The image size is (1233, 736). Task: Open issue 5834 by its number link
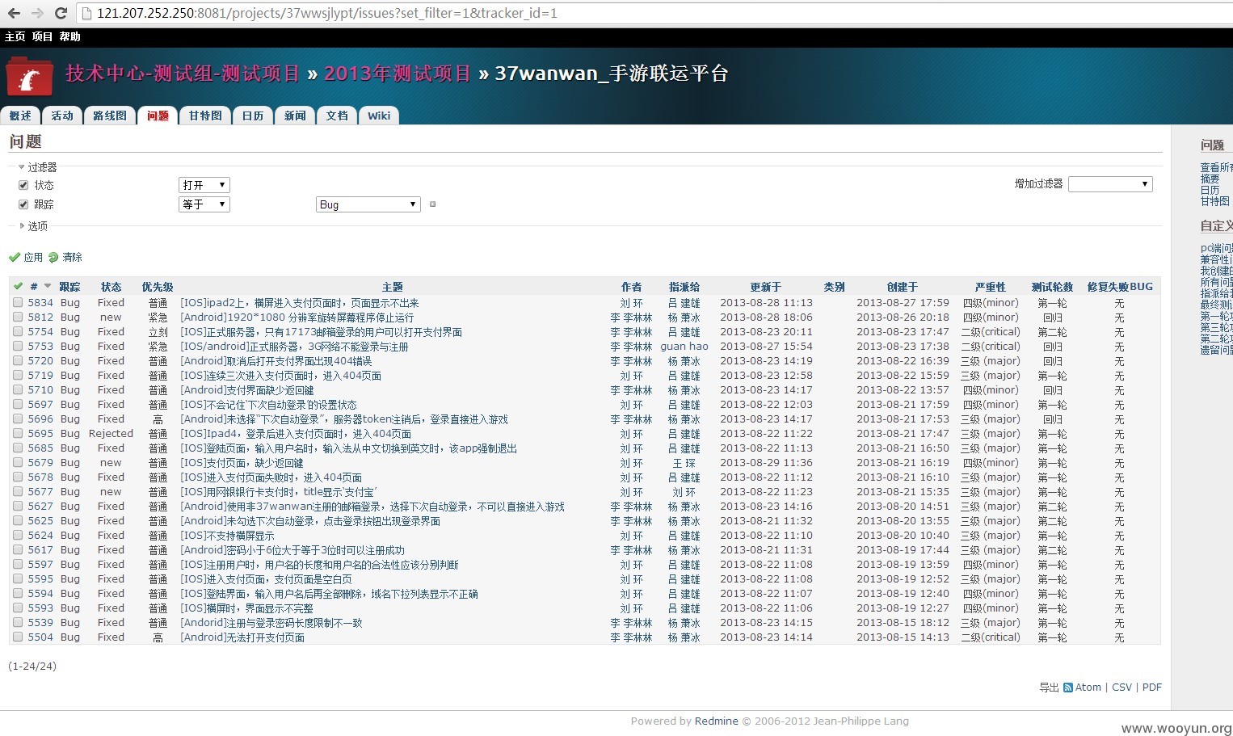point(40,303)
